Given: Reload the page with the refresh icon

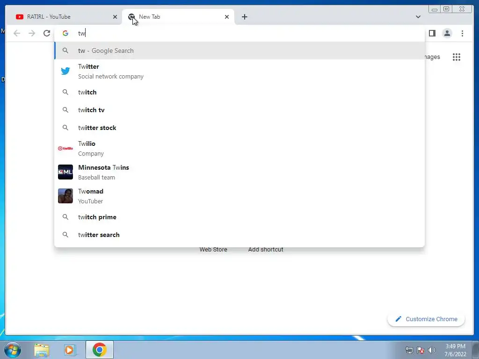Looking at the screenshot, I should point(47,33).
